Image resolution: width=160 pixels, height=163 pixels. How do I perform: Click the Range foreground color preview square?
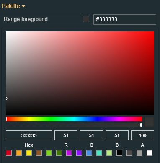pos(86,19)
